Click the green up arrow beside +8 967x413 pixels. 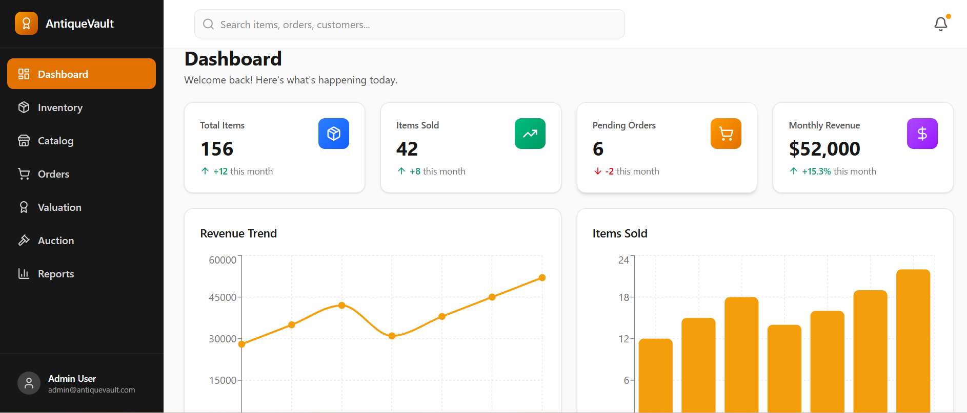coord(401,171)
